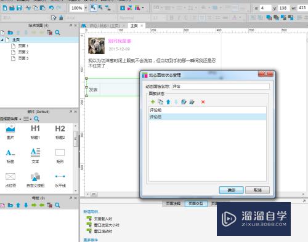Select the 评论前 panel state
Viewport: 308px width, 242px height.
[x=208, y=110]
